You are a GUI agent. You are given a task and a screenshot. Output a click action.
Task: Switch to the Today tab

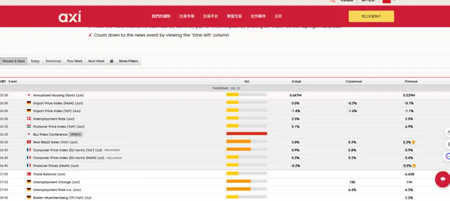pos(35,61)
